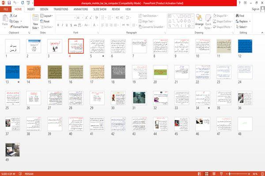The image size is (265, 176).
Task: Increase font size with the large A
Action: 87,18
